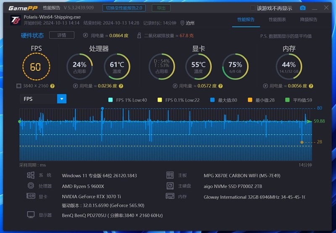Close the GamePP report window
The height and width of the screenshot is (233, 336).
click(x=326, y=8)
